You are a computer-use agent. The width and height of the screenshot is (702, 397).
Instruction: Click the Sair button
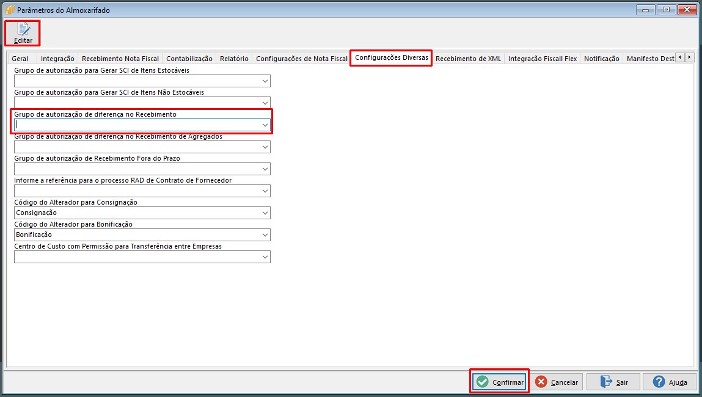pyautogui.click(x=613, y=382)
